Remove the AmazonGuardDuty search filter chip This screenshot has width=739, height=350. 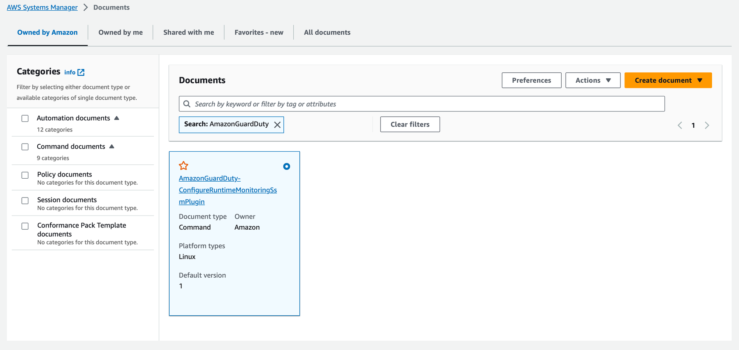[277, 125]
